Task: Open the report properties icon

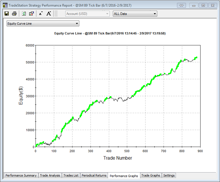Action: (32, 13)
